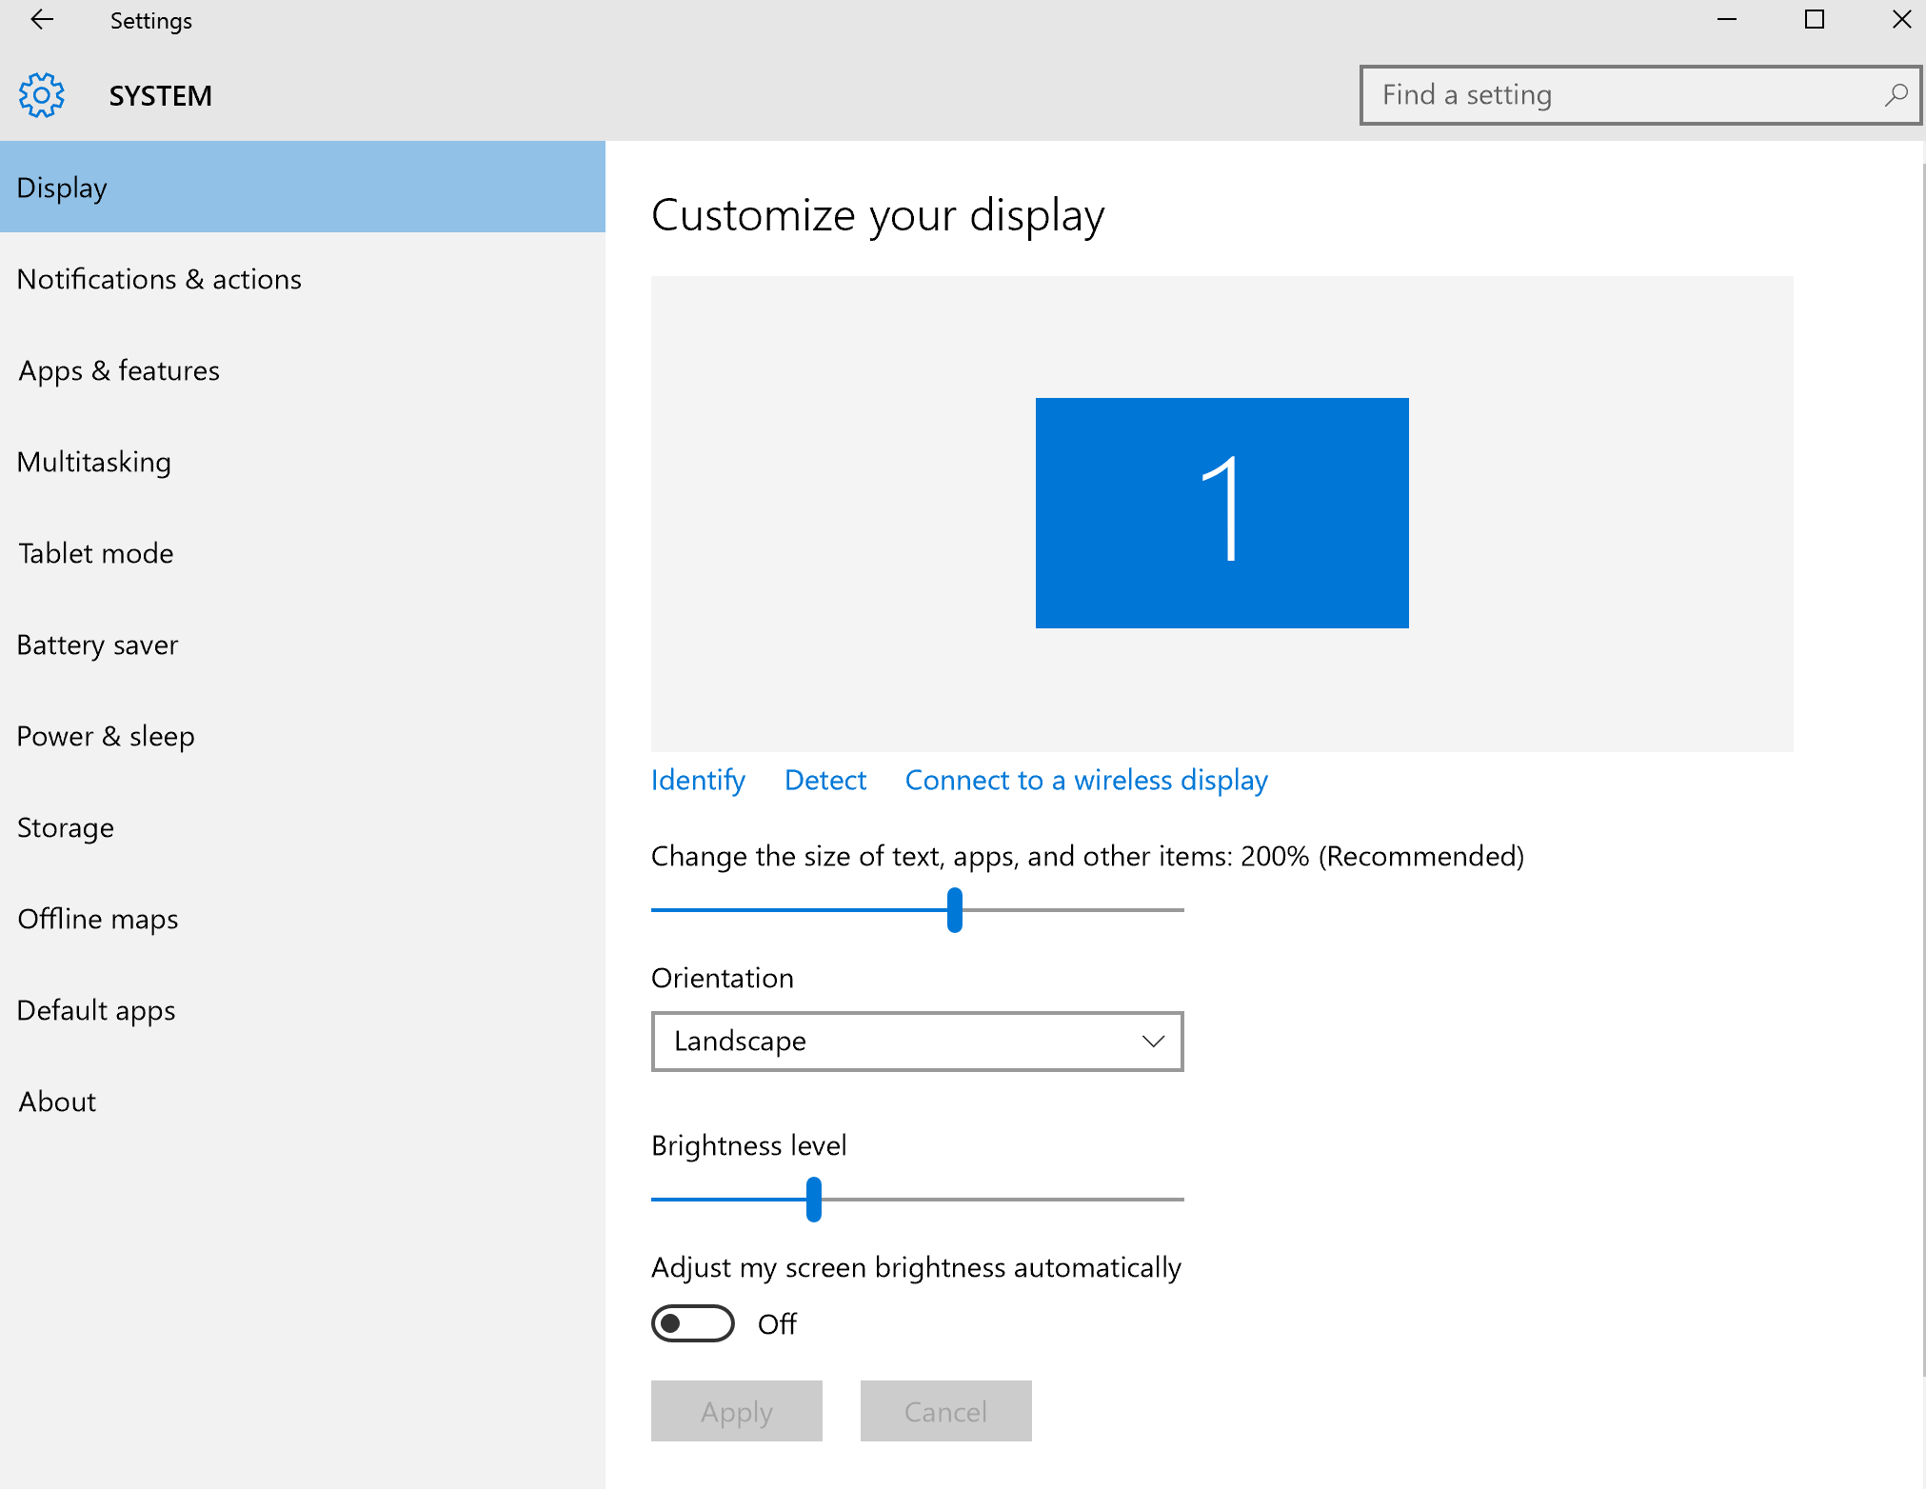Click the Brightness level slider handle
The image size is (1926, 1489).
click(x=814, y=1200)
